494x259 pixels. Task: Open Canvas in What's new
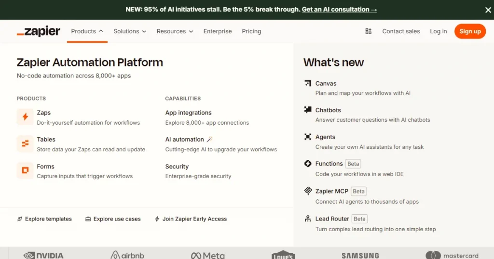326,83
